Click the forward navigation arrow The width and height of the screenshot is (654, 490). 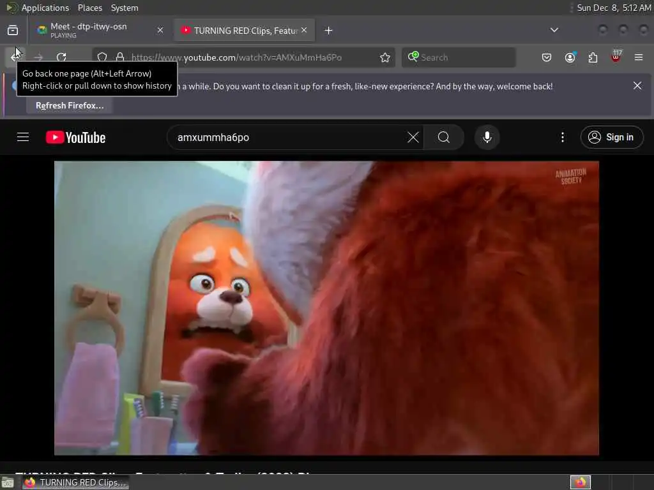[38, 57]
